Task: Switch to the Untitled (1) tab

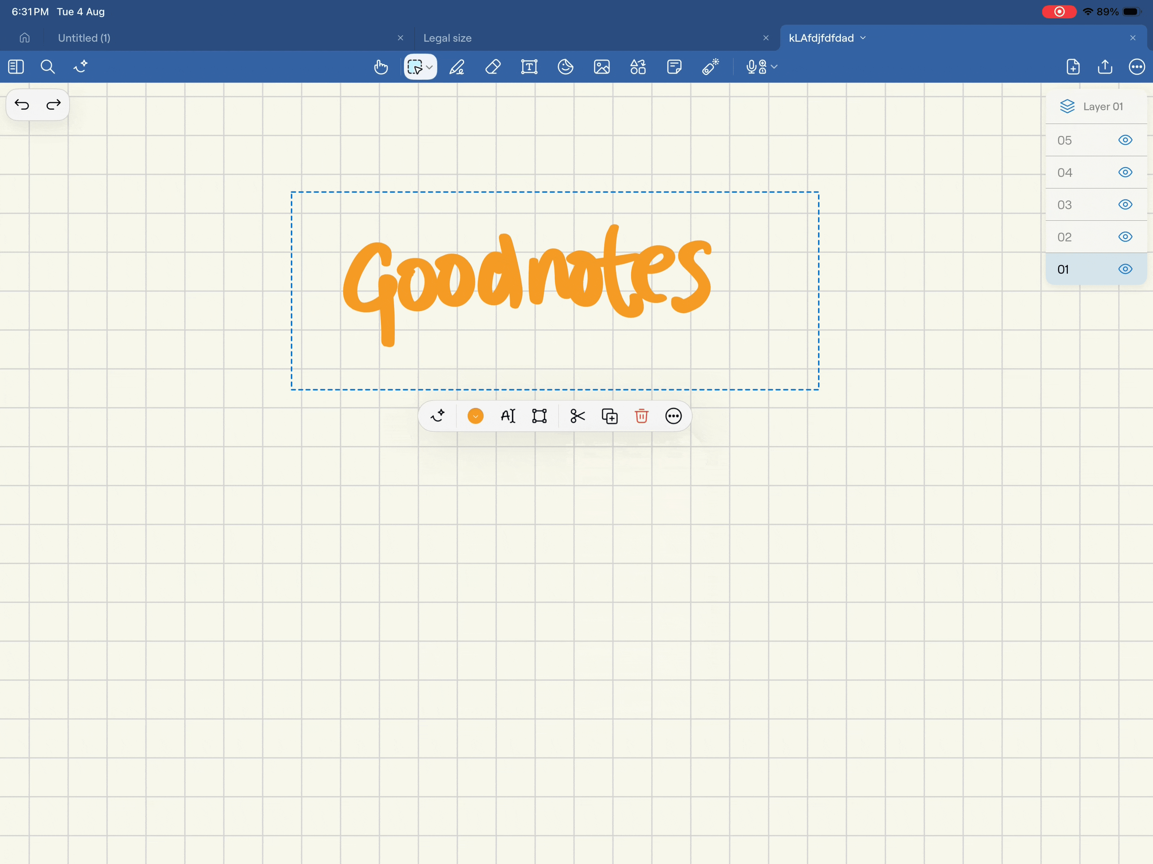Action: point(84,38)
